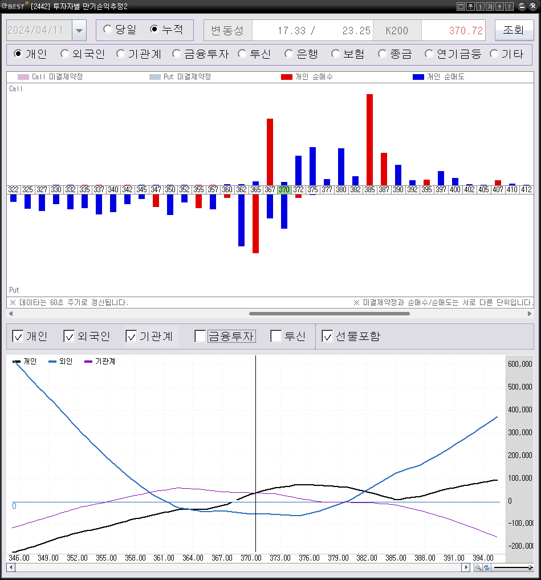Open the date dropdown arrow
541x580 pixels.
(79, 30)
